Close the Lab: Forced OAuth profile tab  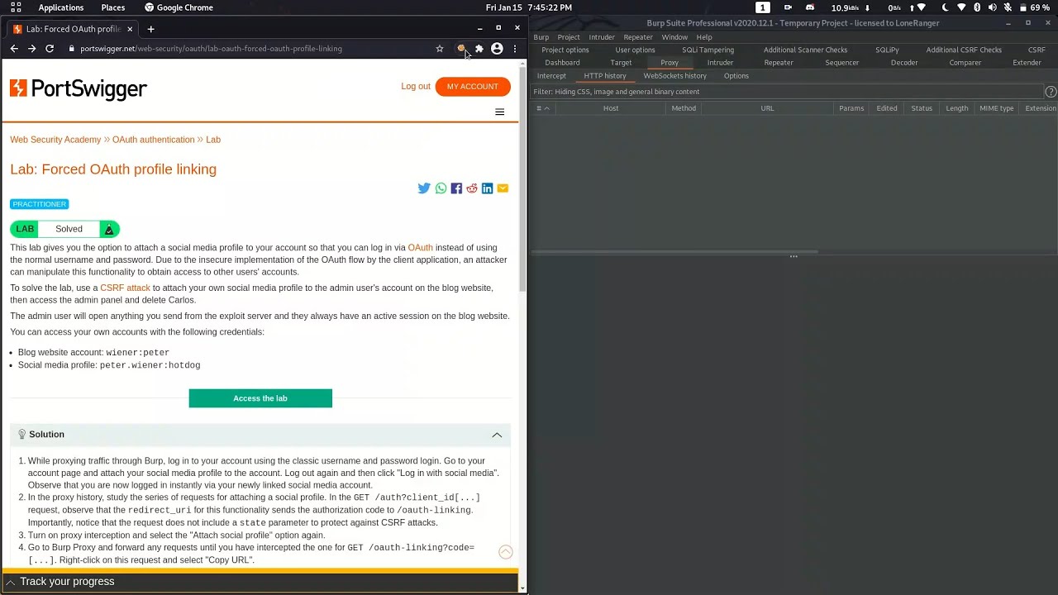(x=130, y=29)
